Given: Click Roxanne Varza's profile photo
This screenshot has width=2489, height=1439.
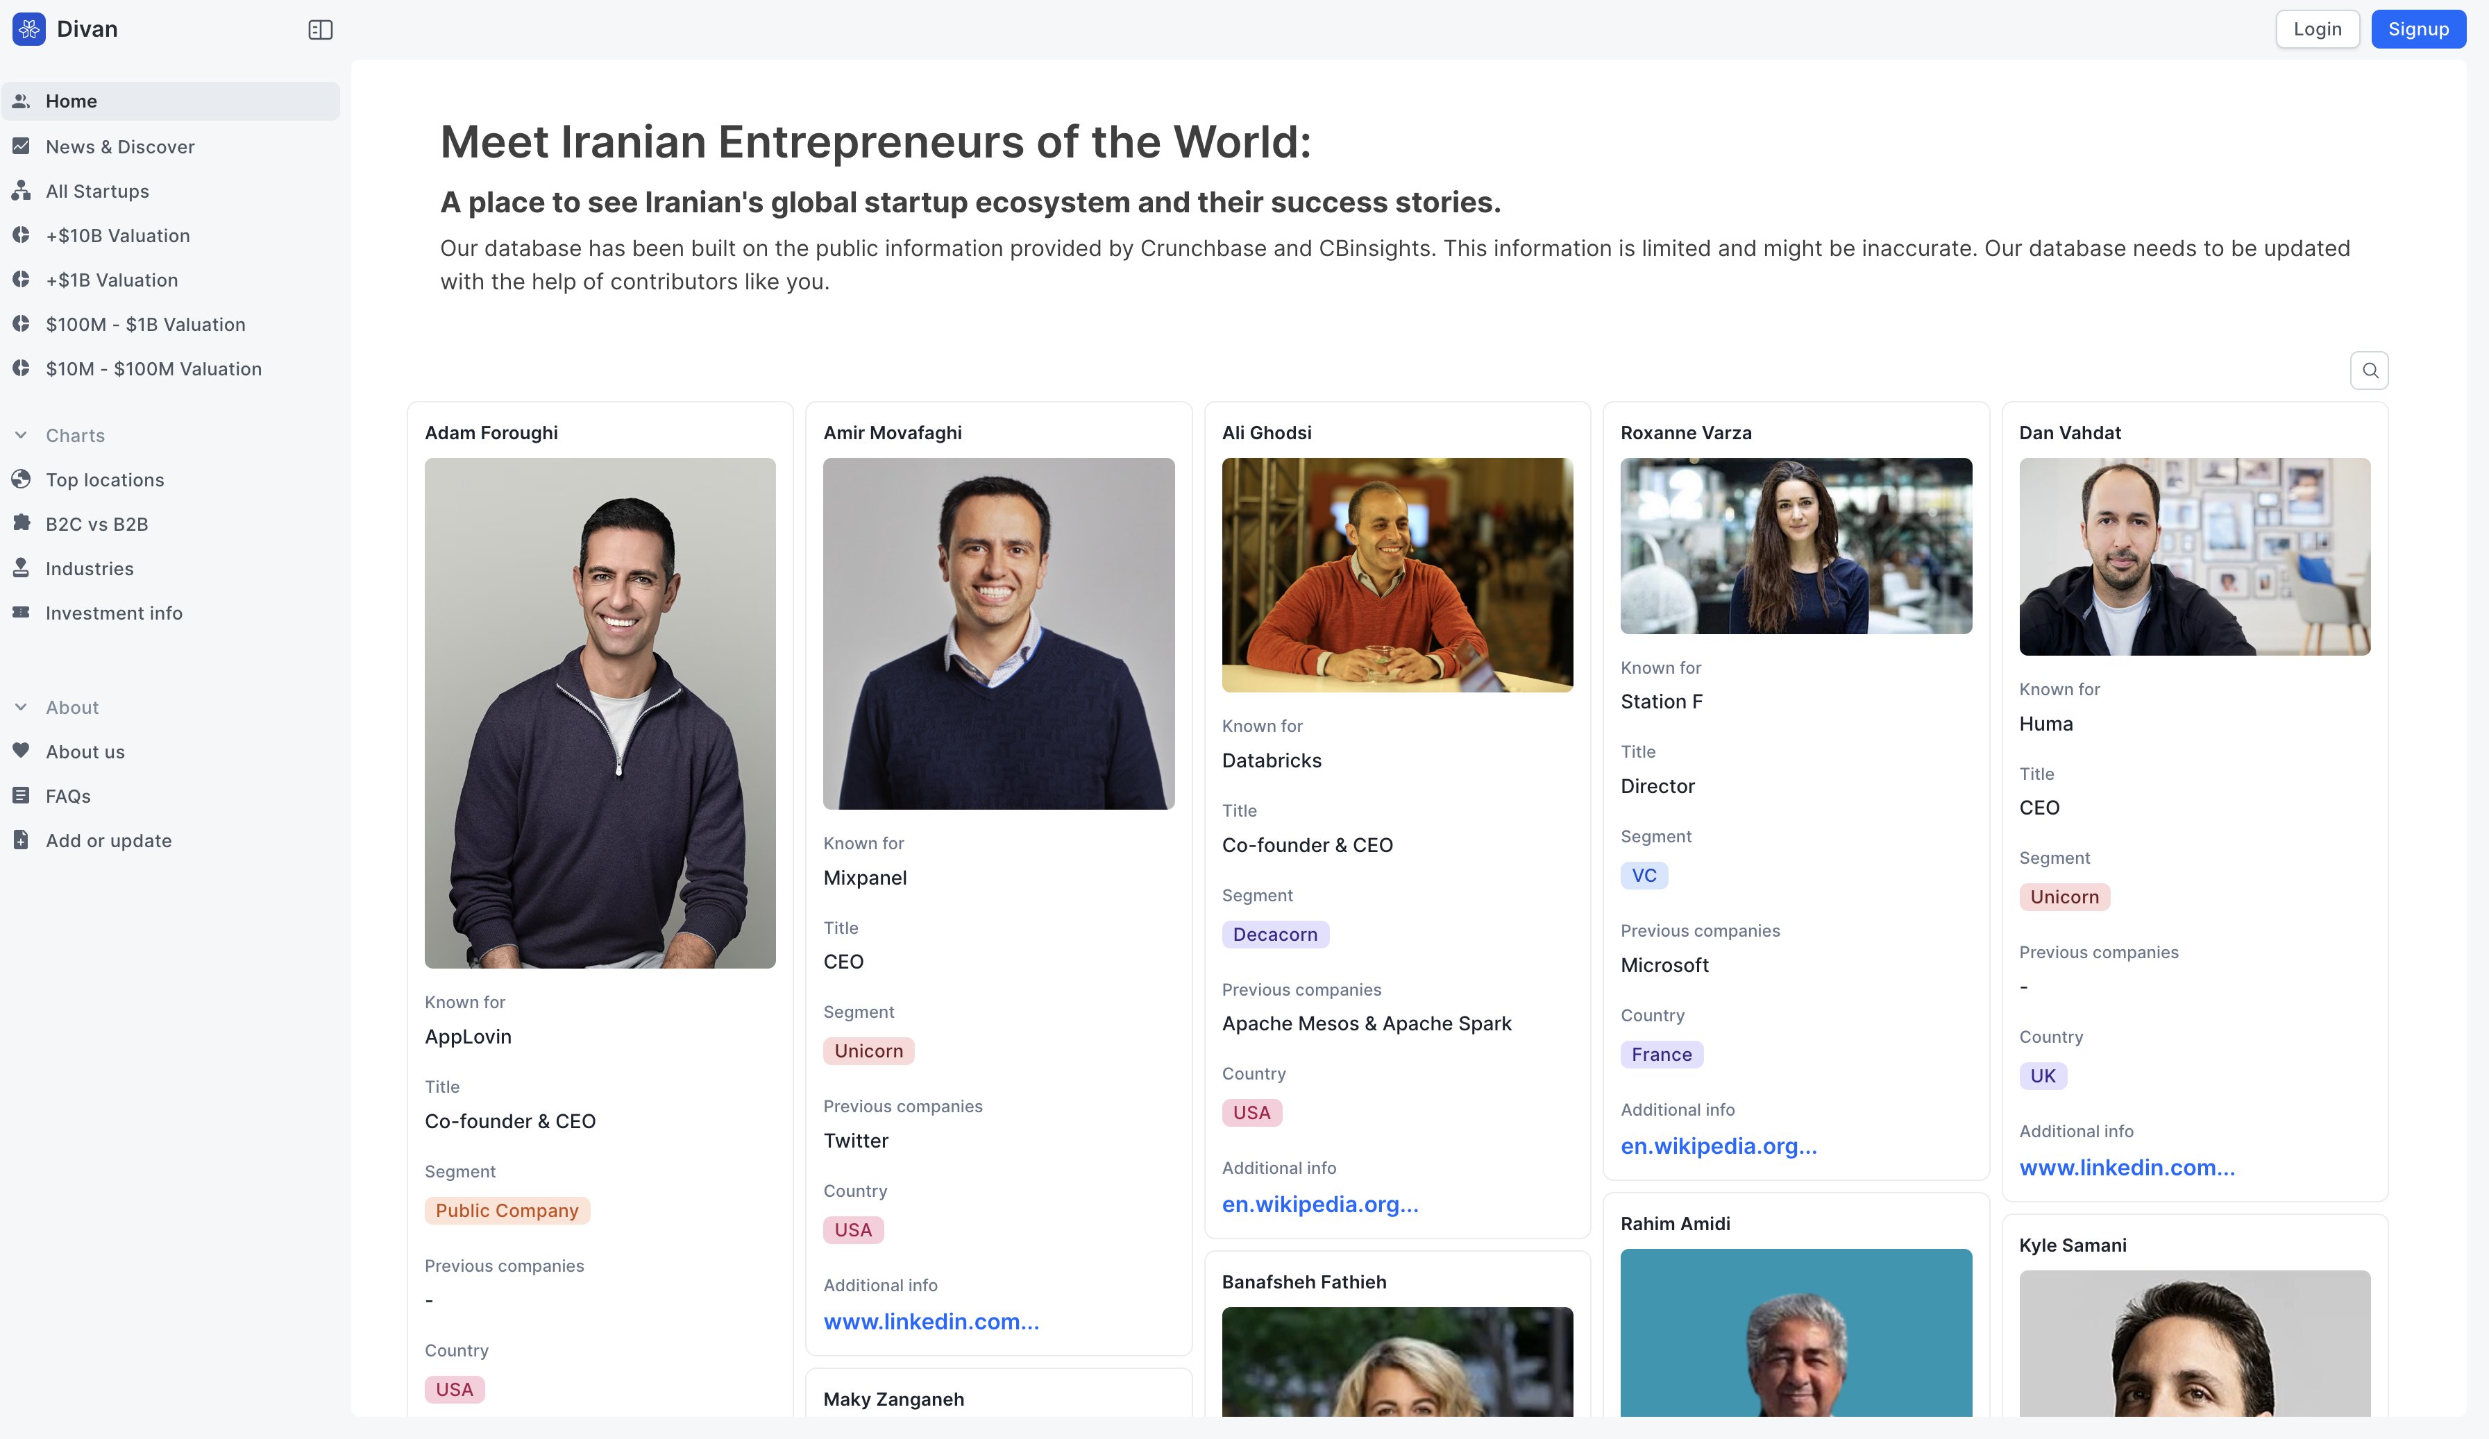Looking at the screenshot, I should [1795, 545].
